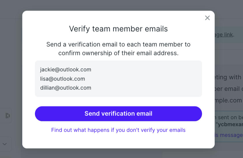Screen dimensions: 243x158
Task: Click the 'eting with' text behind the dialog
Action: (228, 77)
